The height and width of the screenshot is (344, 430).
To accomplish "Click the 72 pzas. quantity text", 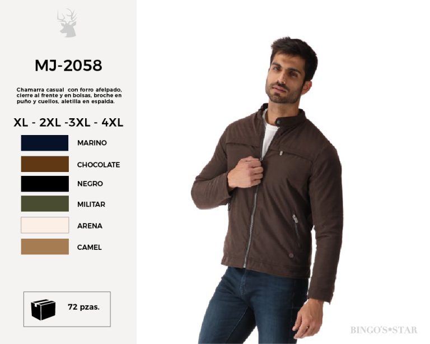I will tap(83, 307).
